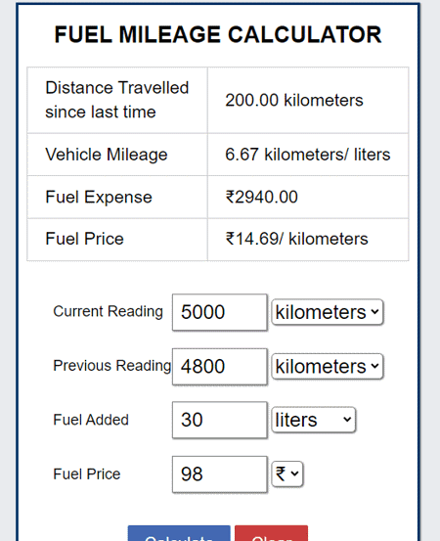Select the ₹2940.00 fuel expense value
This screenshot has height=541, width=440.
coord(261,197)
